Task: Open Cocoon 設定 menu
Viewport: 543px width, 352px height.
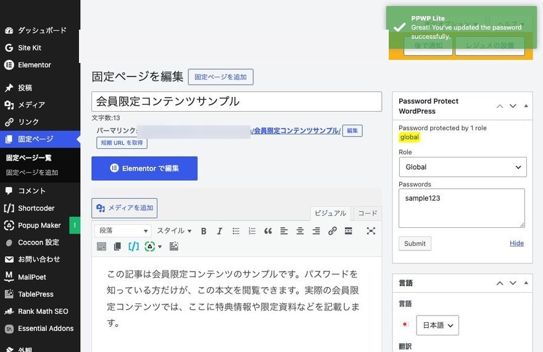Action: [x=40, y=243]
